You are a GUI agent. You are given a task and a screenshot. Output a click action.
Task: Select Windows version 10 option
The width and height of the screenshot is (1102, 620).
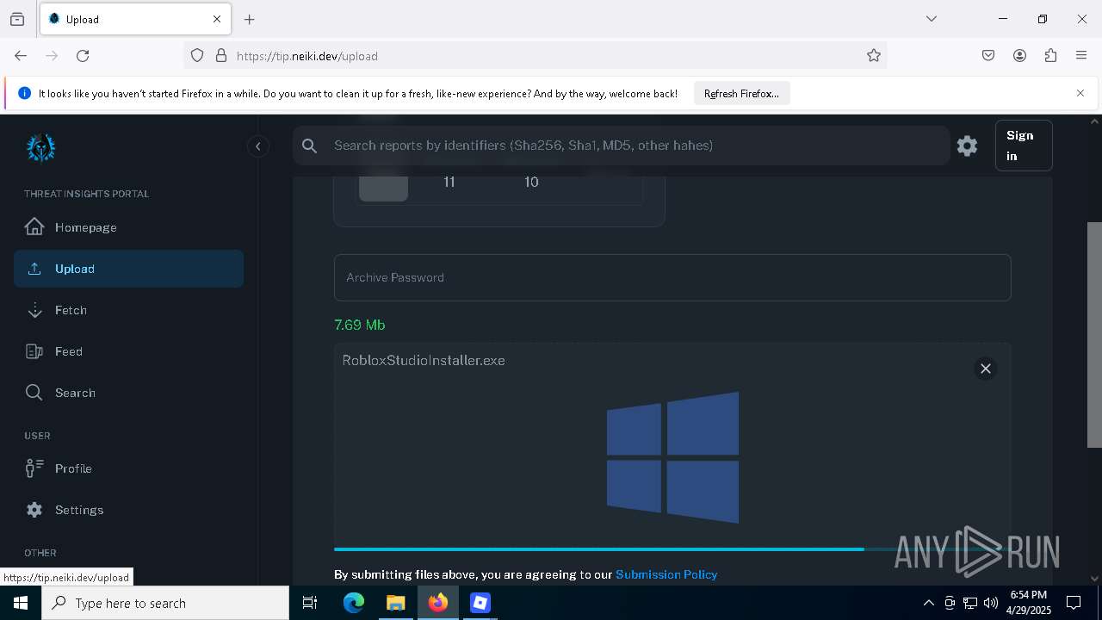(x=531, y=182)
